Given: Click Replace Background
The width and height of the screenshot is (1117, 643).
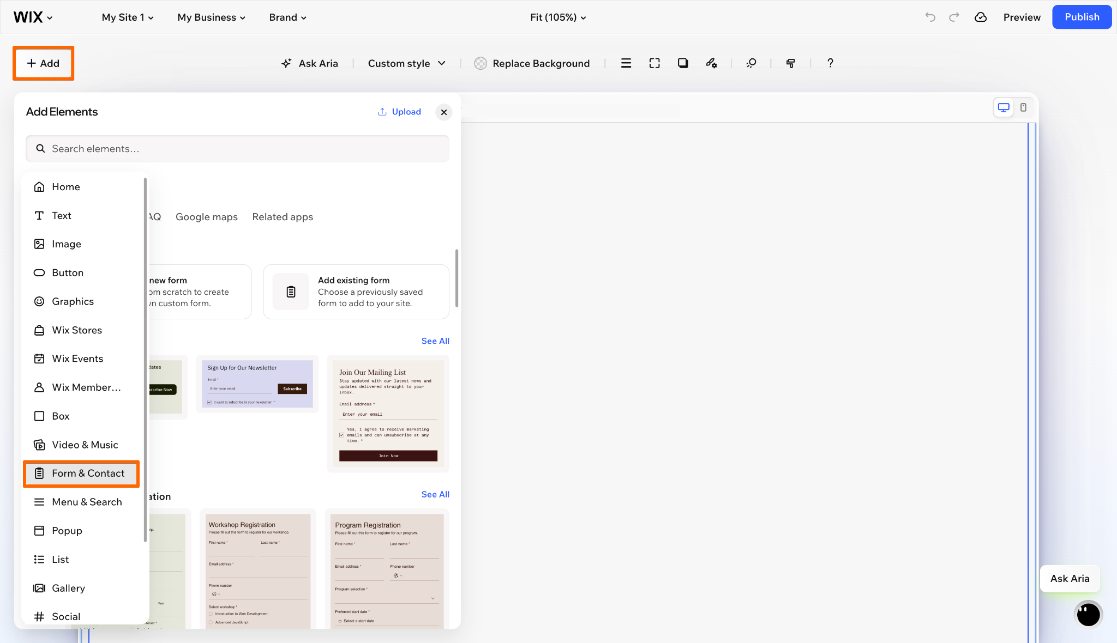Looking at the screenshot, I should (x=532, y=63).
